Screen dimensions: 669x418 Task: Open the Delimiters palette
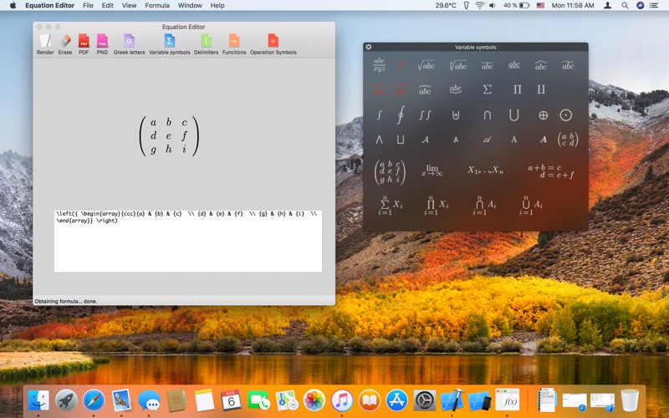click(206, 42)
